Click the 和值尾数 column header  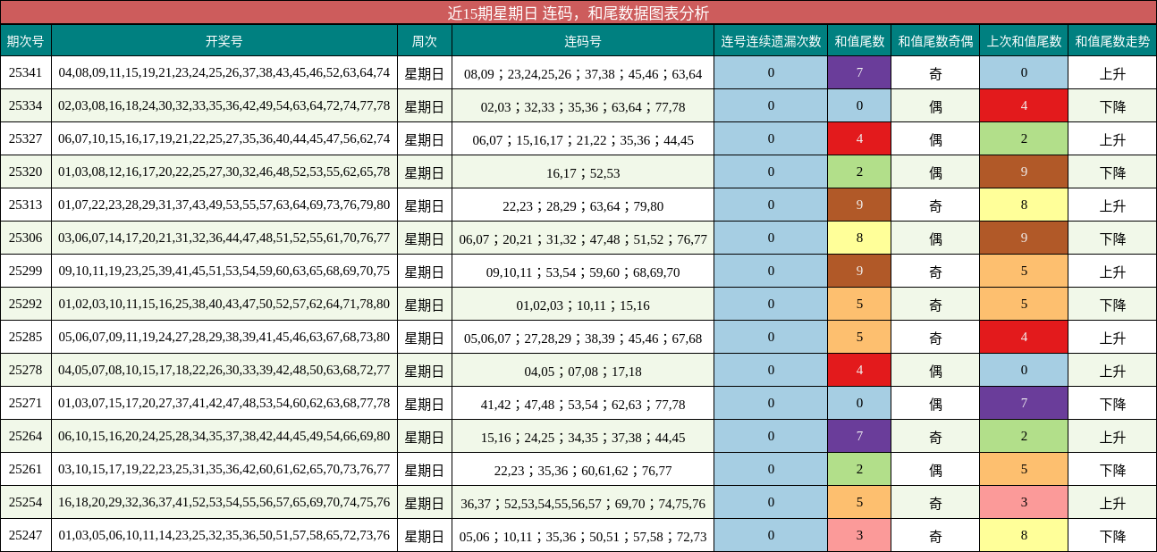tap(858, 39)
